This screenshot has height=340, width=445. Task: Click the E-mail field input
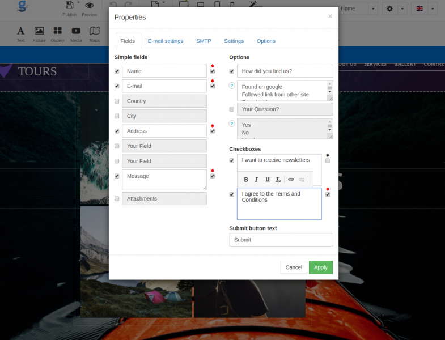pyautogui.click(x=164, y=86)
